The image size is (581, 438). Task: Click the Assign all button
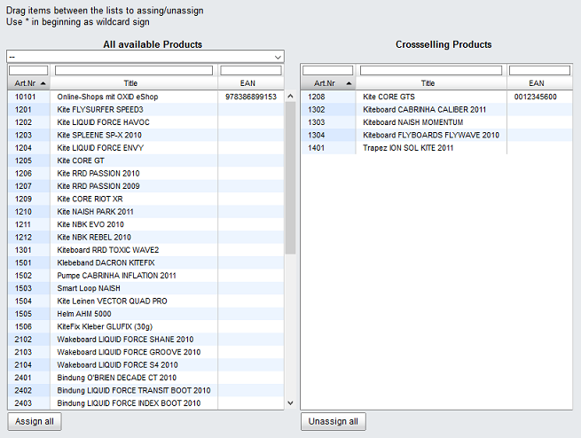tap(35, 421)
